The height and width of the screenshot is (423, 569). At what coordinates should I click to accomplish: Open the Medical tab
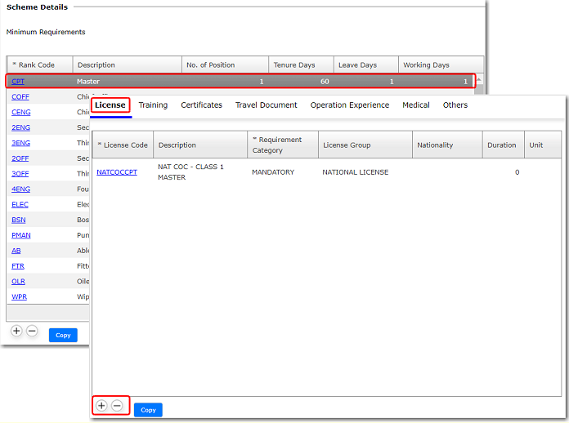click(x=415, y=105)
